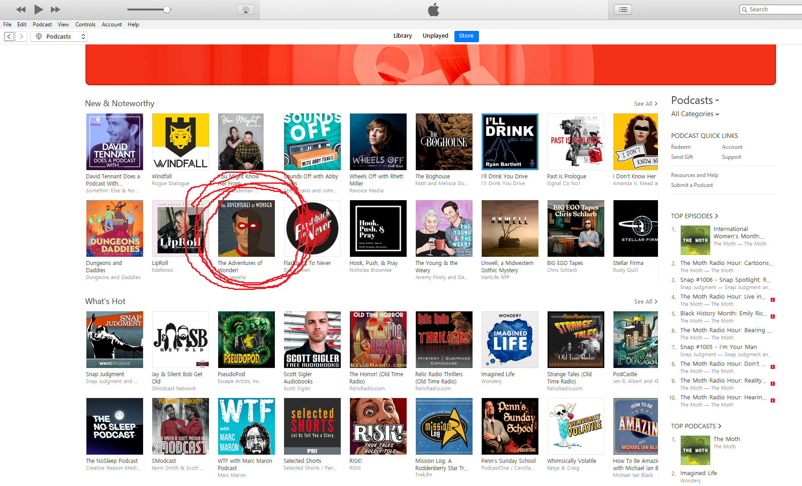Open David Tennant Does a Podcast artwork
Viewport: 802px width, 486px height.
(115, 142)
